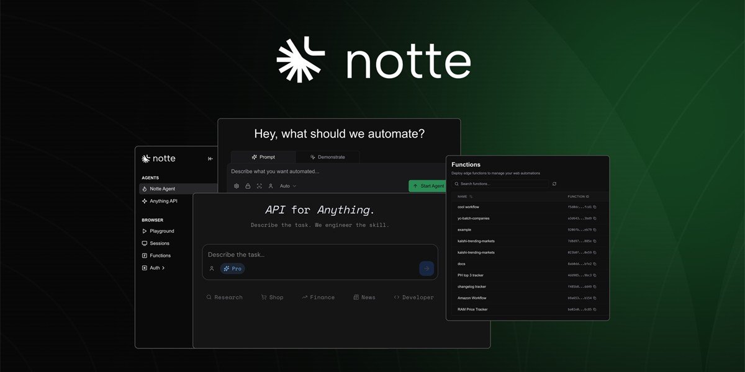Copy the function ID of PH top 3 tracker

tap(595, 275)
